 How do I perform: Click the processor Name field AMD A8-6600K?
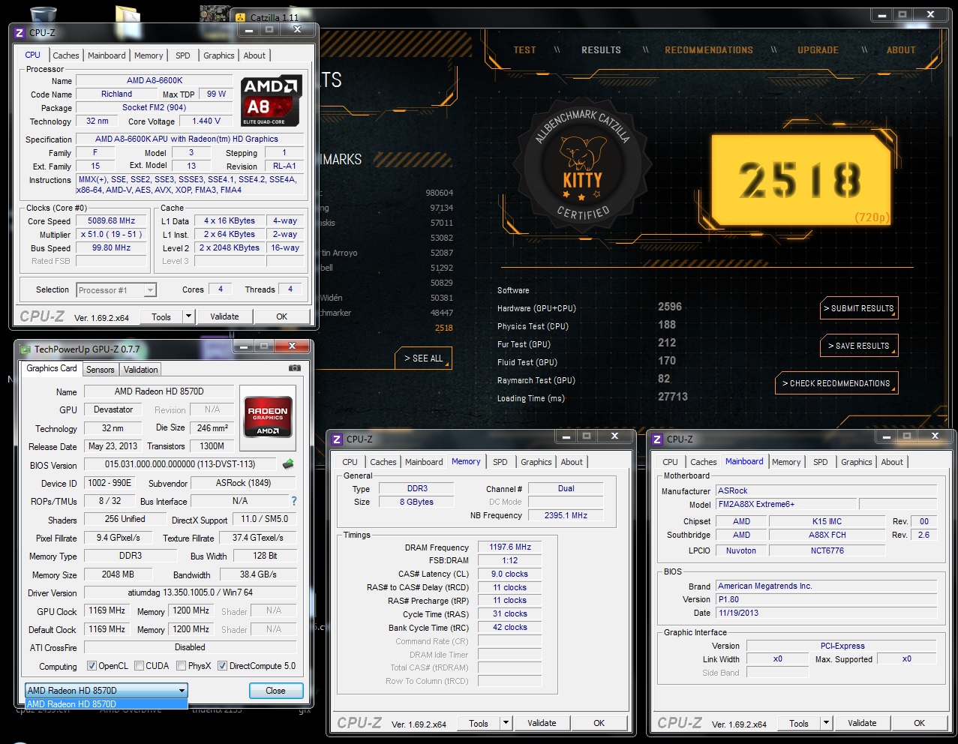coord(155,80)
